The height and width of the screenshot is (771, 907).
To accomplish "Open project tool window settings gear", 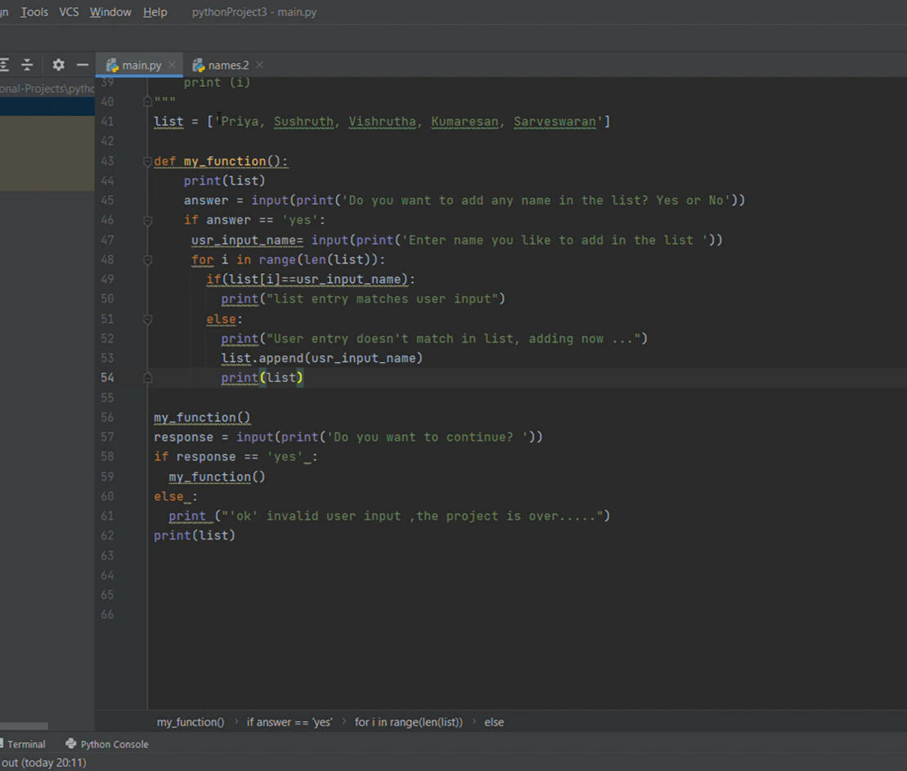I will click(x=58, y=65).
